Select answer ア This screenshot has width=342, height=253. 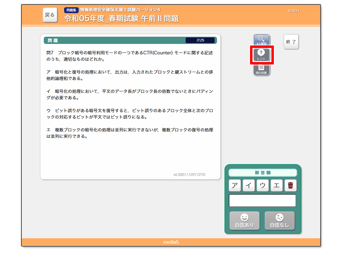point(235,185)
